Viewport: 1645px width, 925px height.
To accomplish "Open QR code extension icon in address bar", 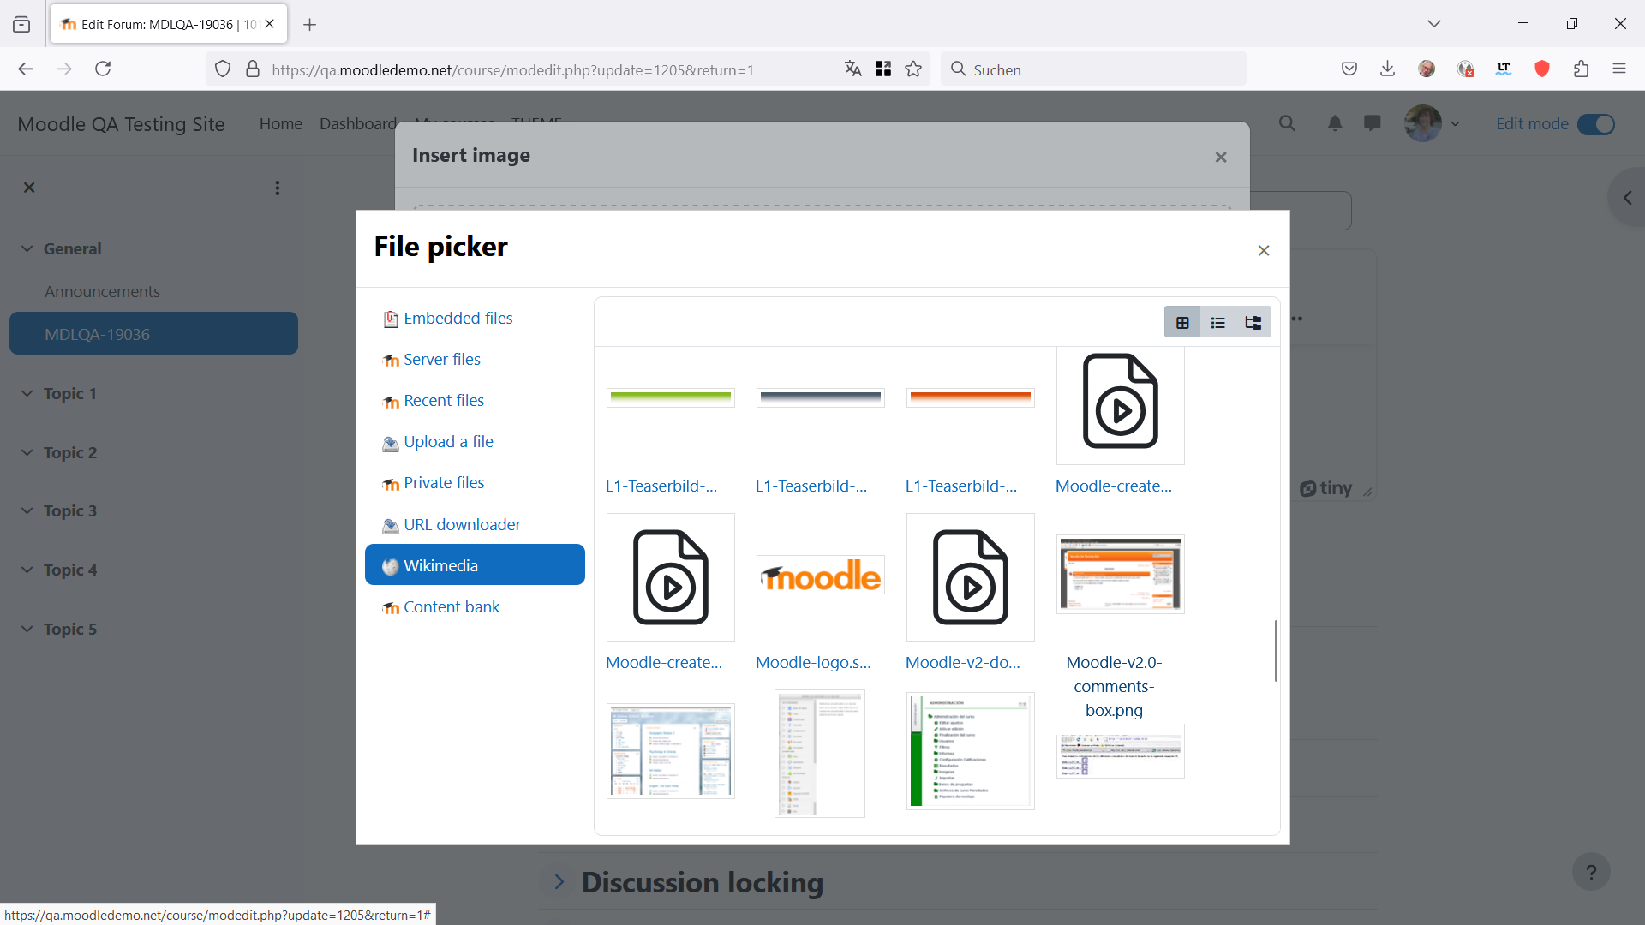I will coord(883,69).
